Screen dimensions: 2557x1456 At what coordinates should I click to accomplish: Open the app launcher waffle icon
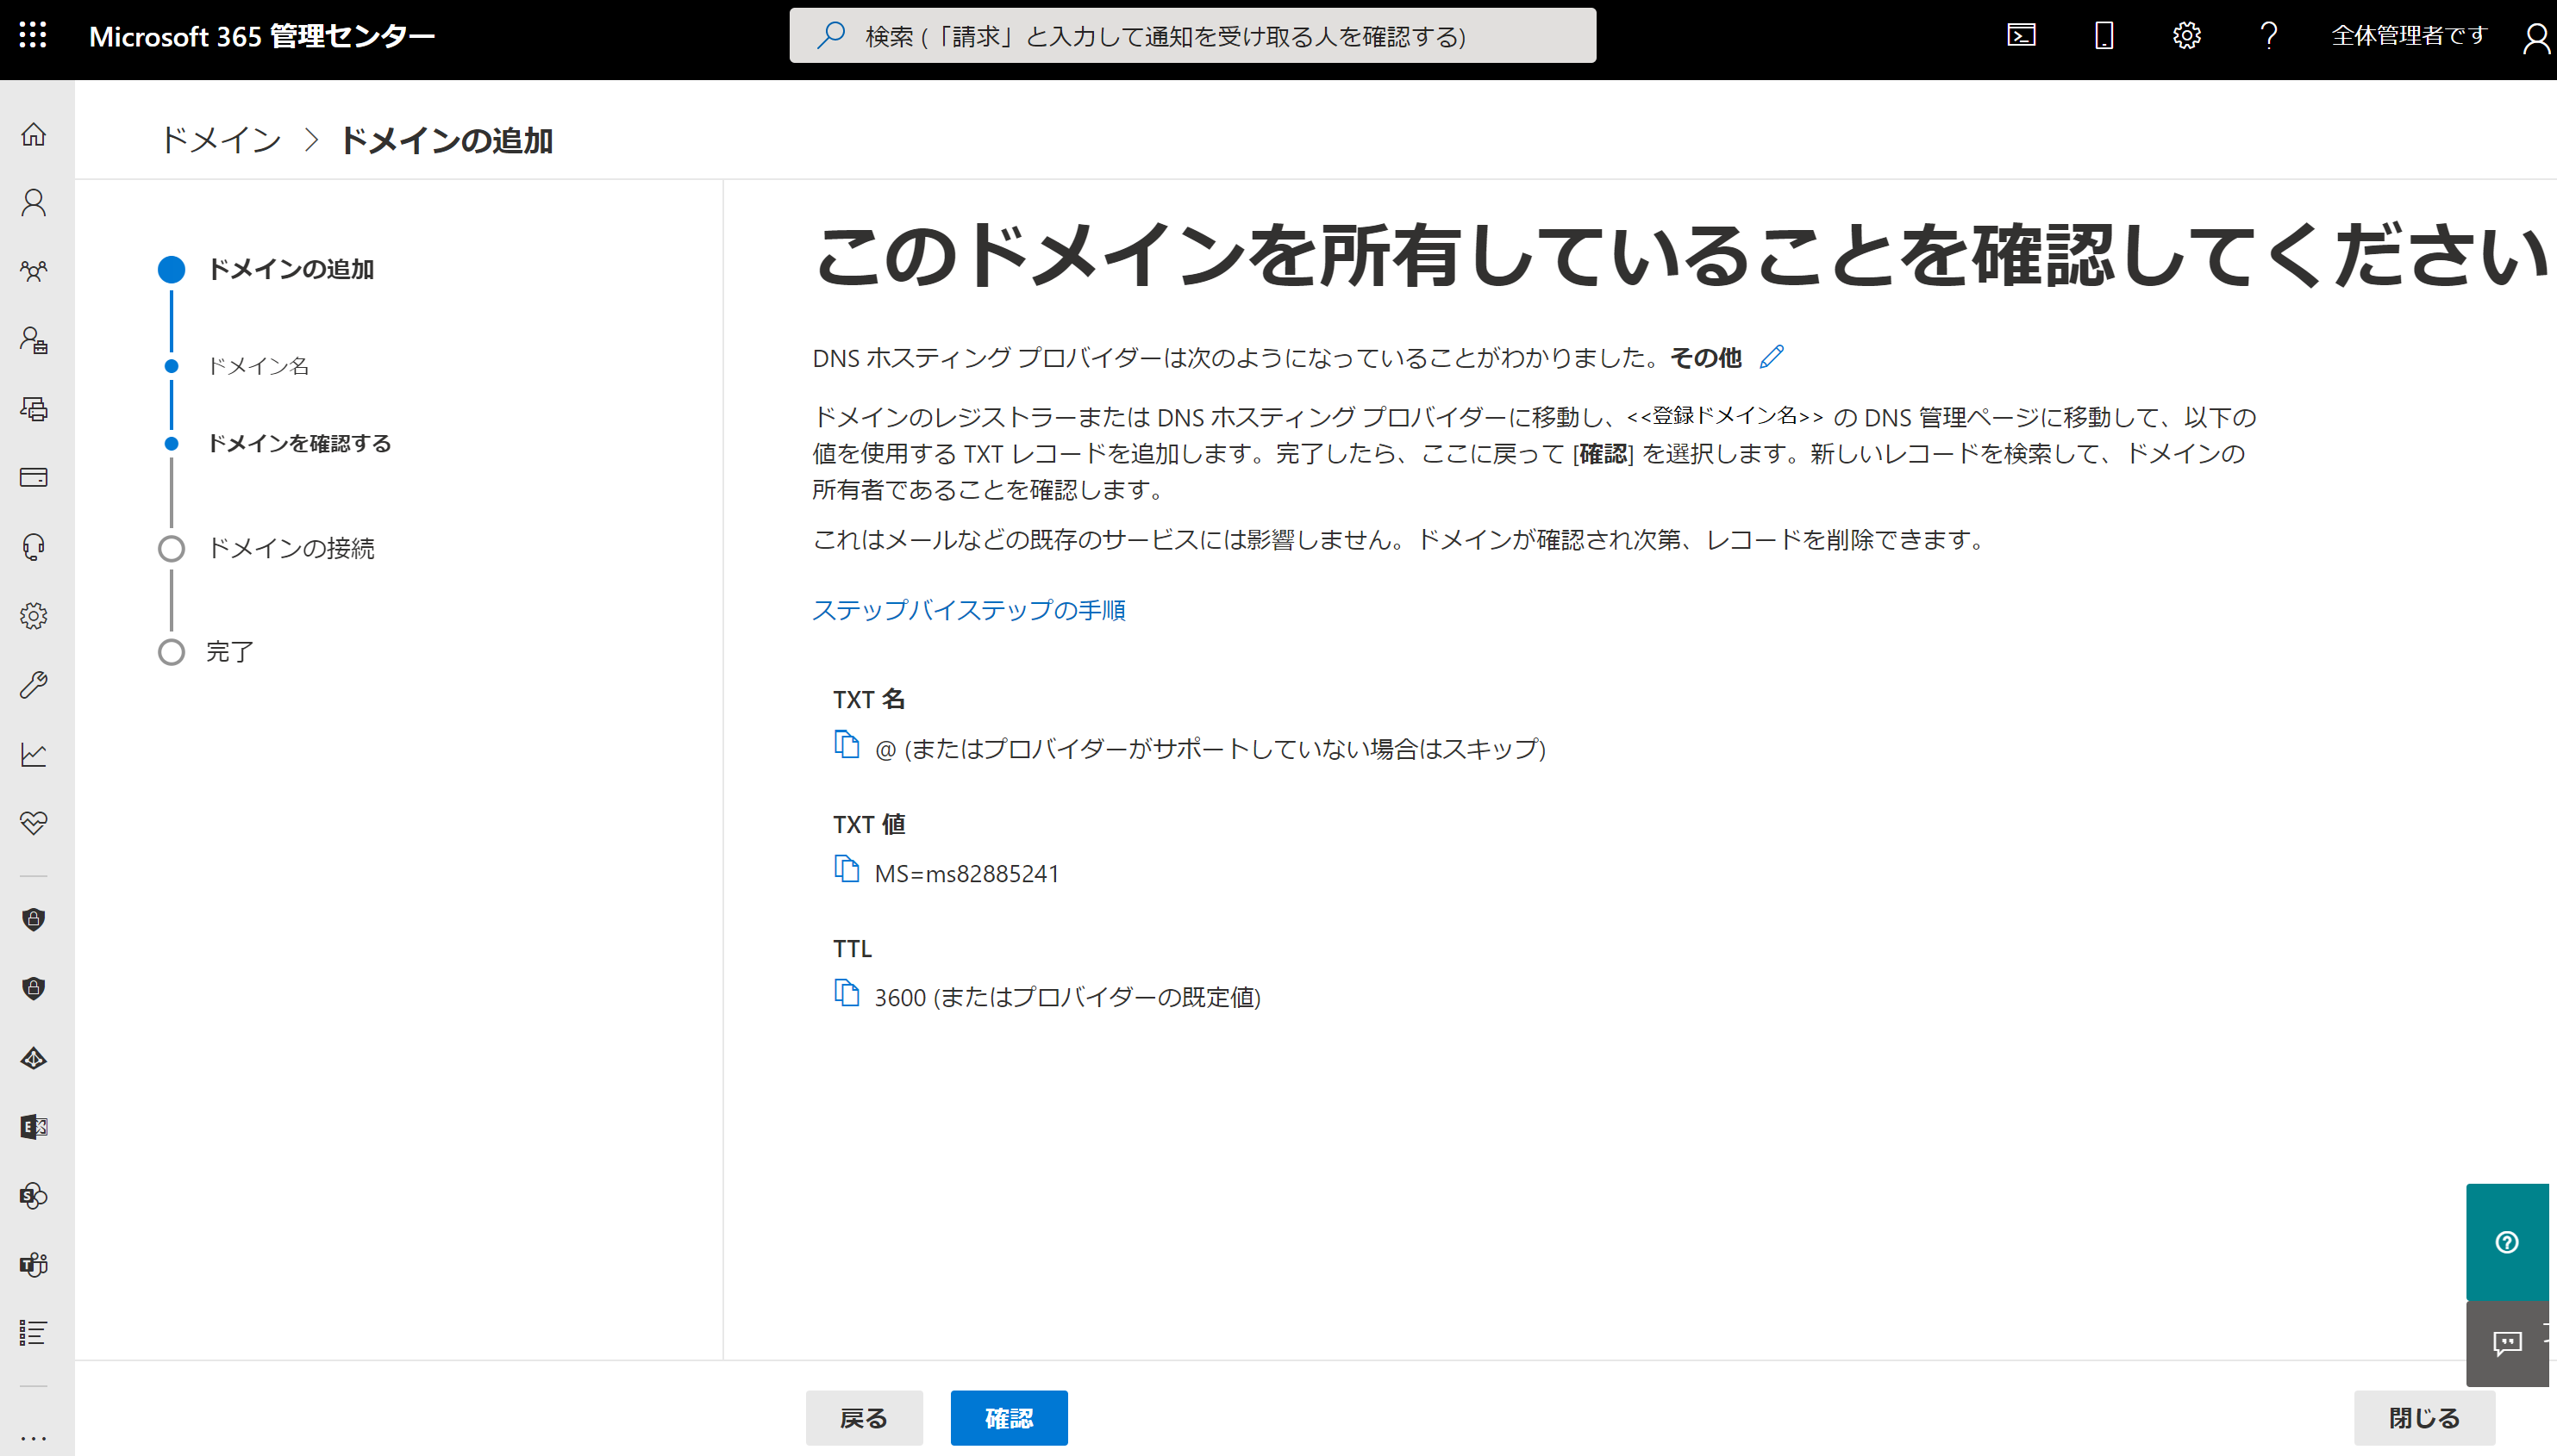33,36
